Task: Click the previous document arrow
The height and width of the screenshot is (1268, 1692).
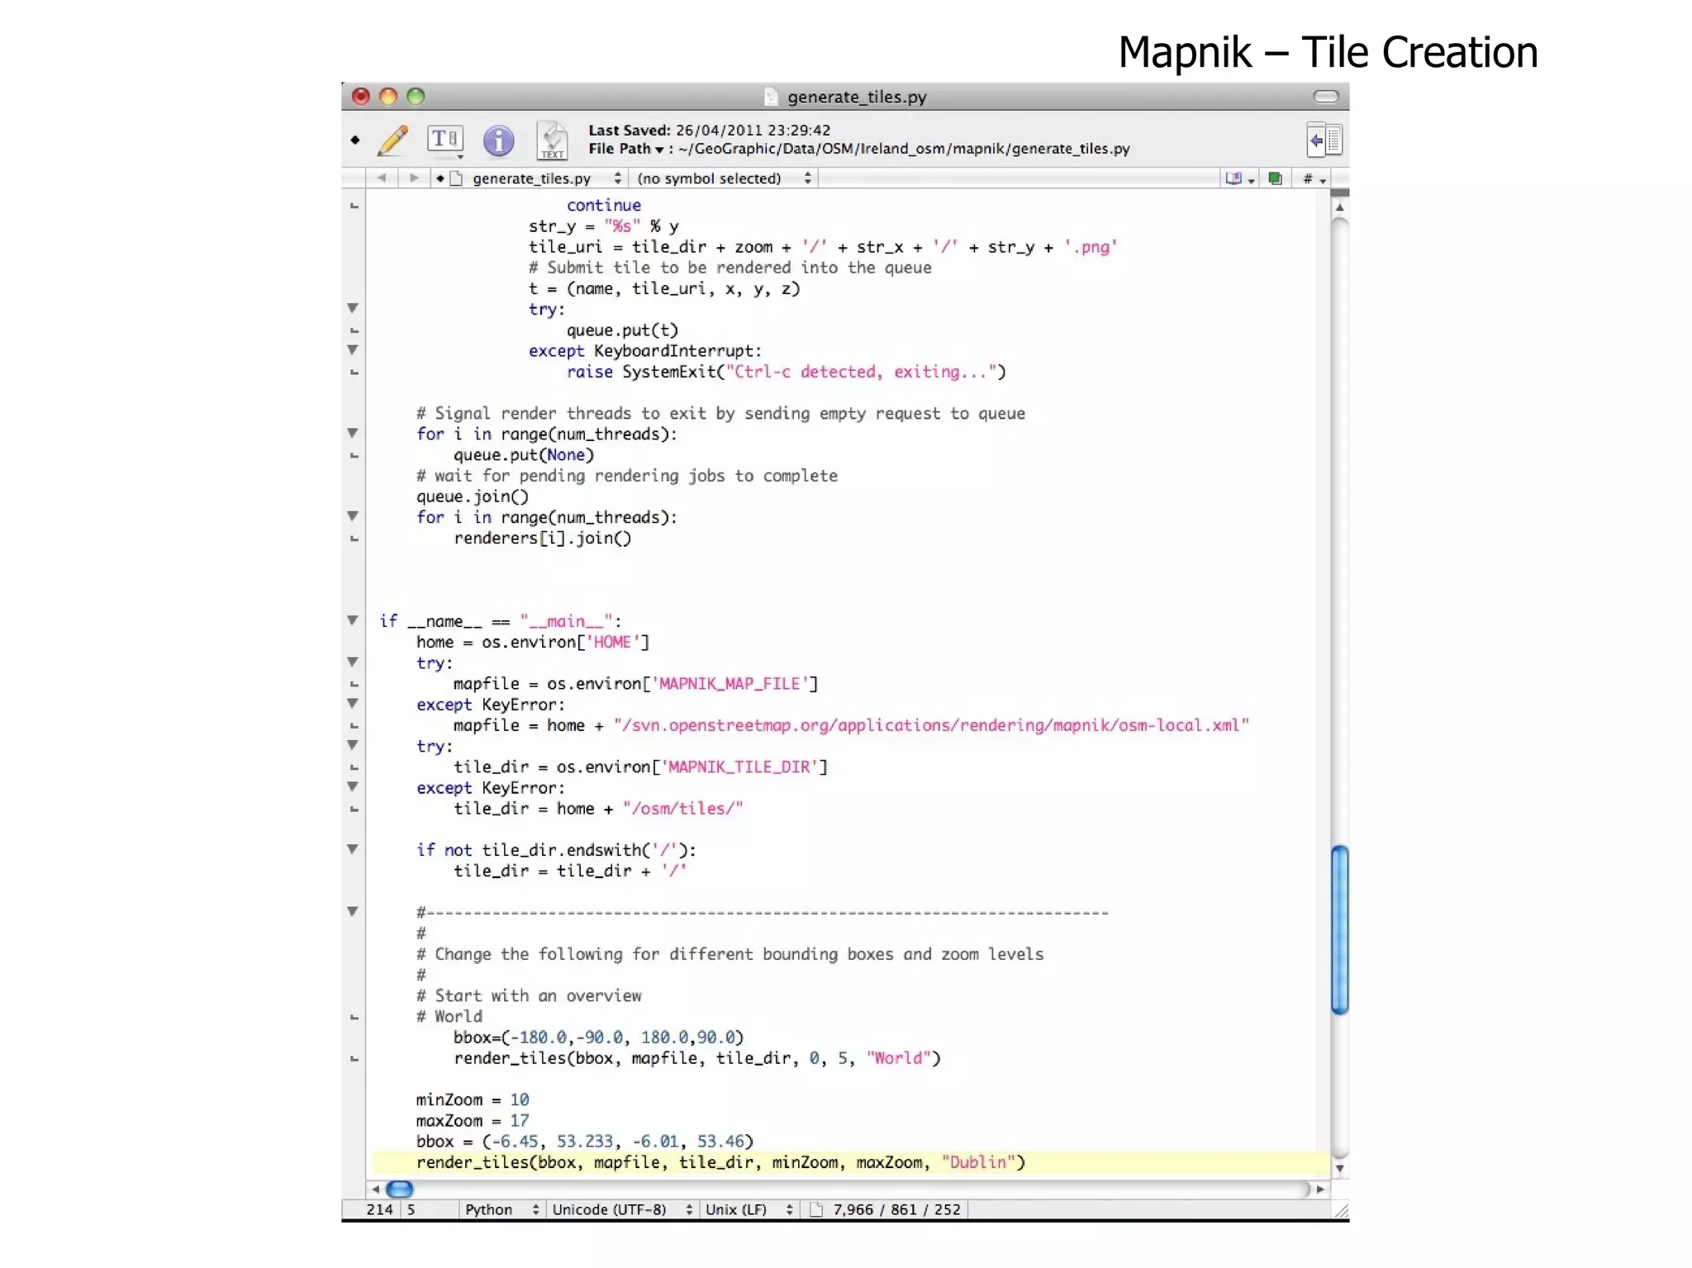Action: pyautogui.click(x=382, y=178)
